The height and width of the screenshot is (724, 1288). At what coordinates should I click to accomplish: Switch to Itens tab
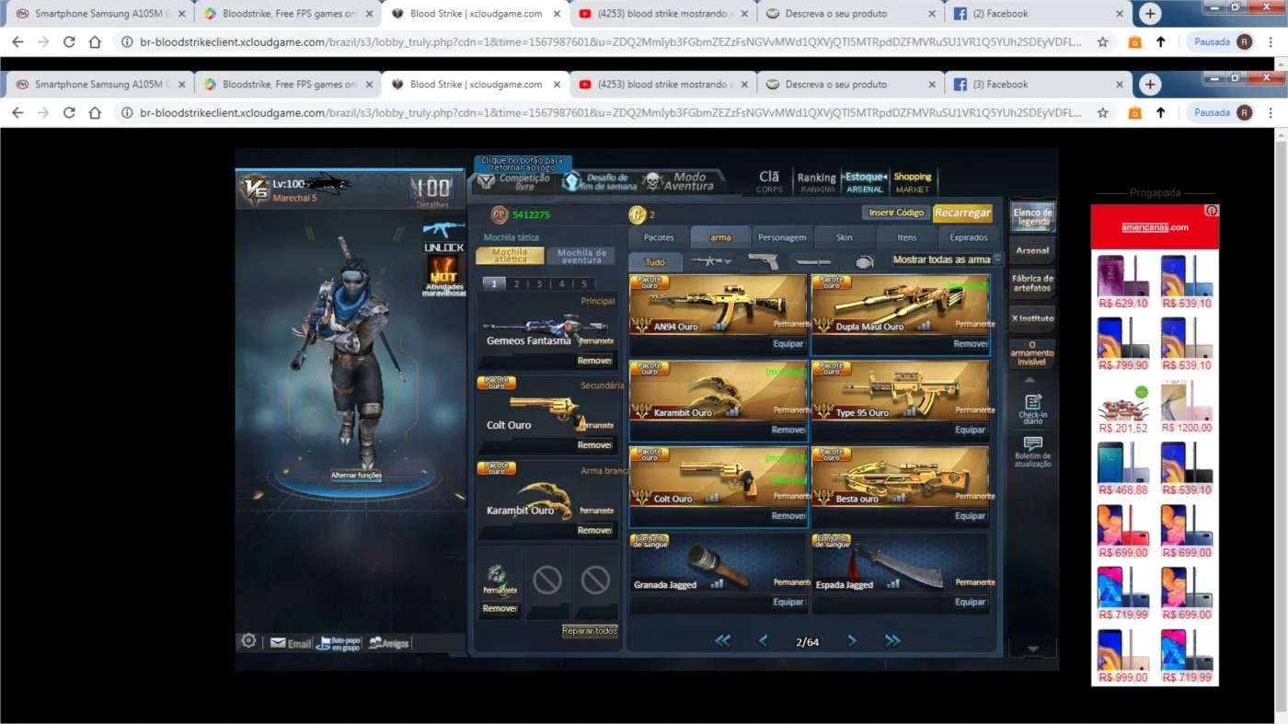907,237
